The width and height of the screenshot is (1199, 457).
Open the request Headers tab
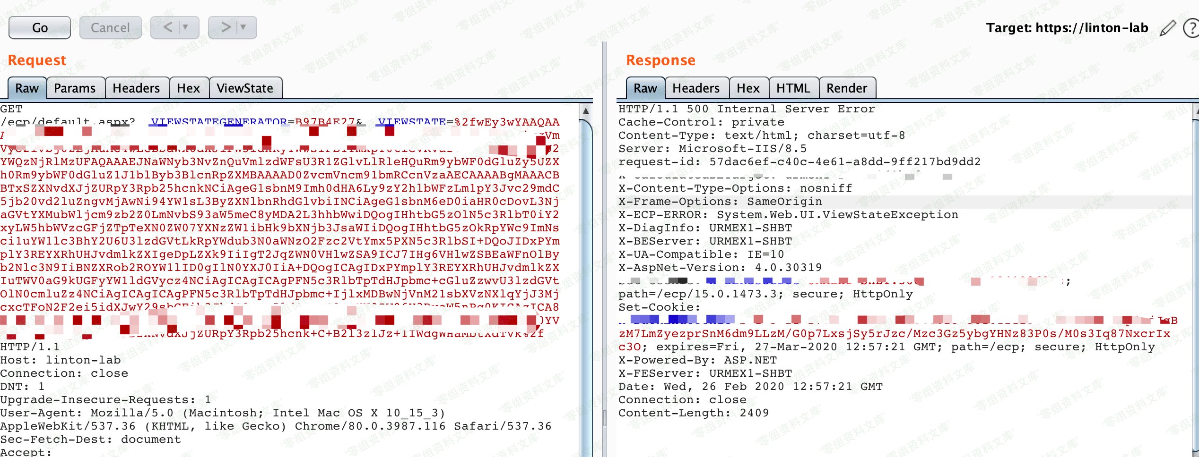tap(136, 88)
